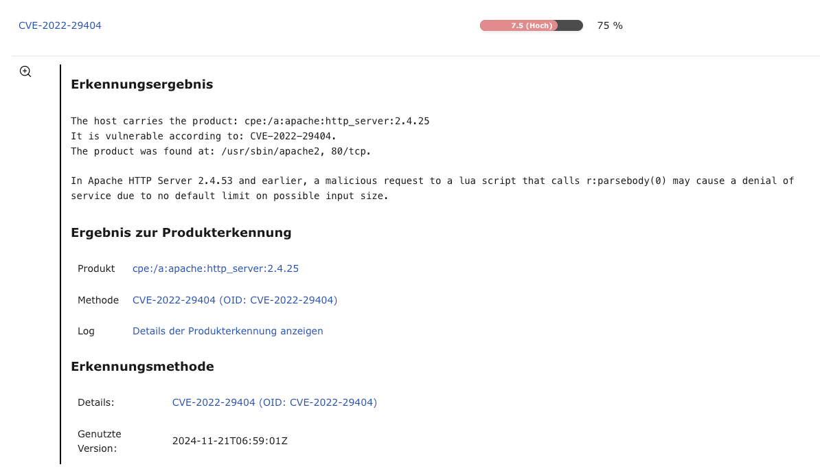
Task: Click the line starting 'The host carries the product'
Action: click(x=250, y=121)
